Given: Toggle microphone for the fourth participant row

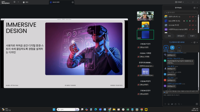Looking at the screenshot, I should coord(190,29).
